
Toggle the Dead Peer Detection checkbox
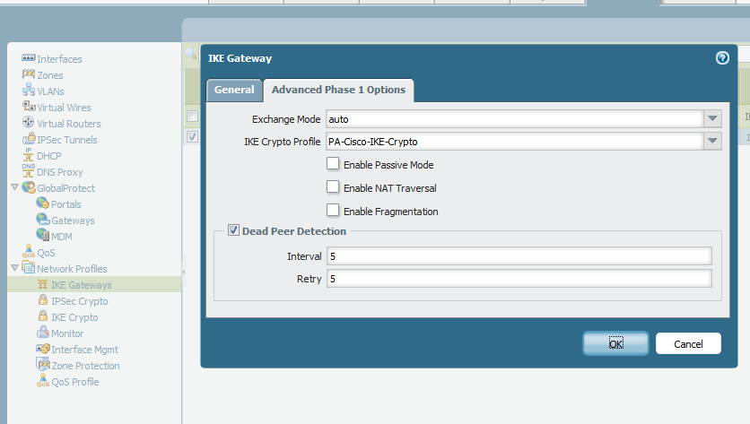234,231
